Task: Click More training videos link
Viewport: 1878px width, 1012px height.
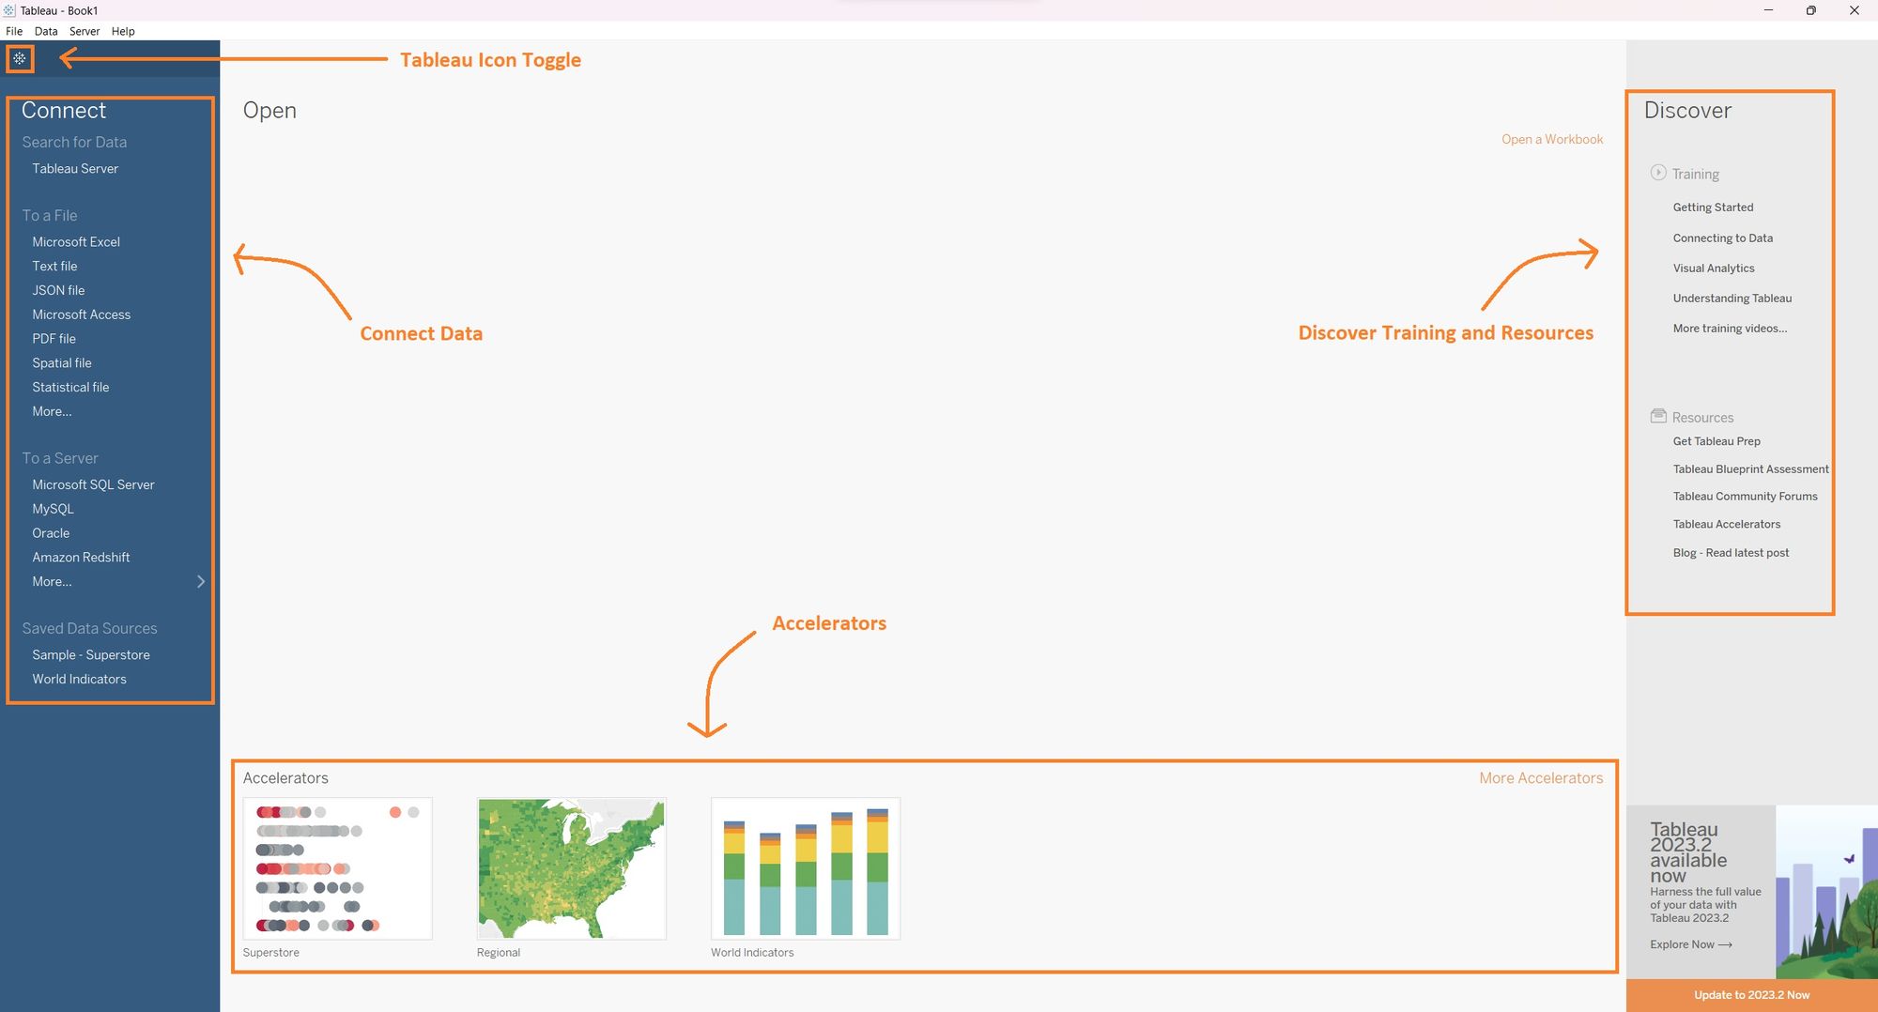Action: tap(1730, 329)
